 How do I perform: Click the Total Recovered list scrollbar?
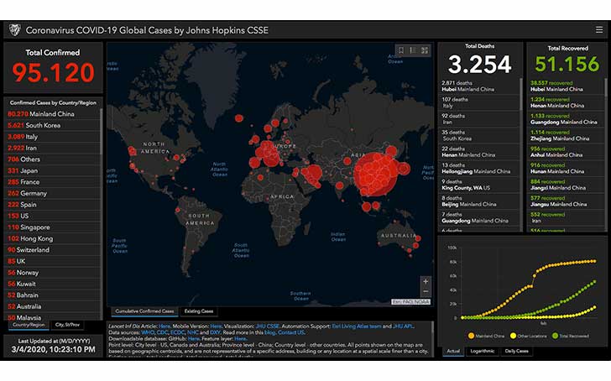pos(606,86)
